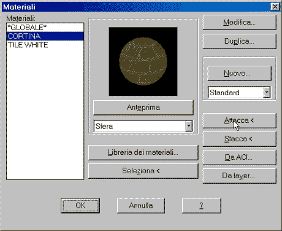Open Libreria dei materiali...
The image size is (282, 231).
(x=143, y=152)
